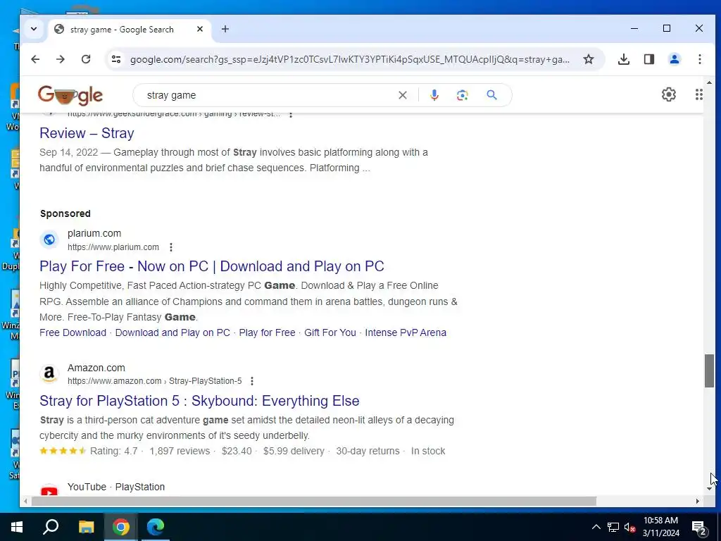Click the plarium.com globe favicon
The height and width of the screenshot is (541, 721).
tap(49, 240)
